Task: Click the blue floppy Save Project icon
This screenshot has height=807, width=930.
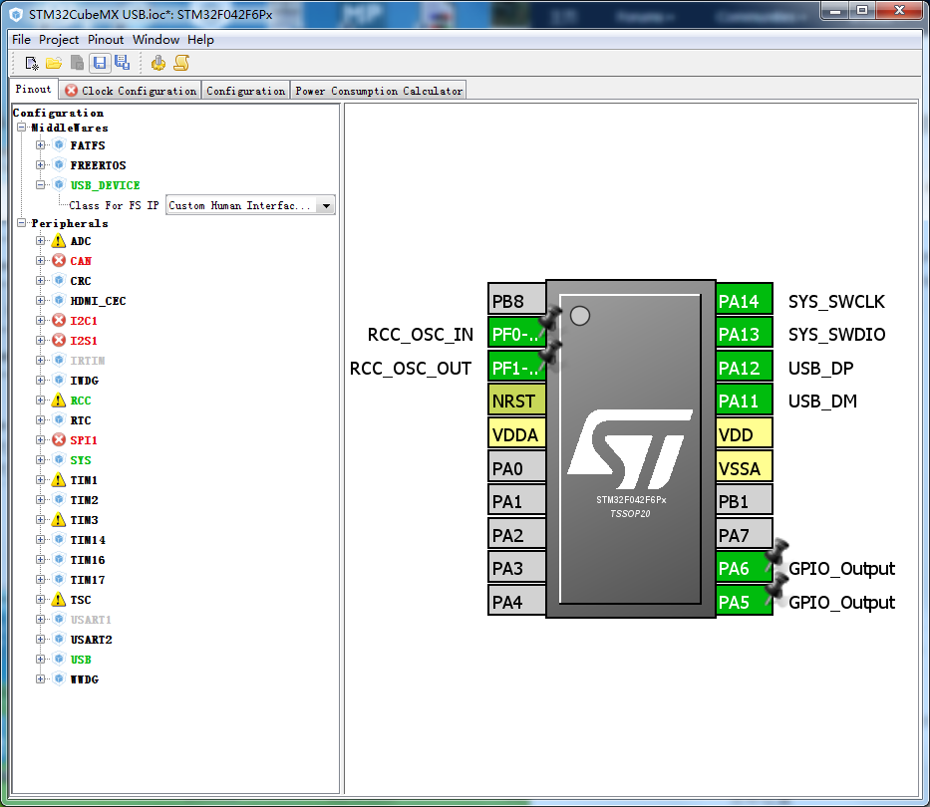Action: point(100,63)
